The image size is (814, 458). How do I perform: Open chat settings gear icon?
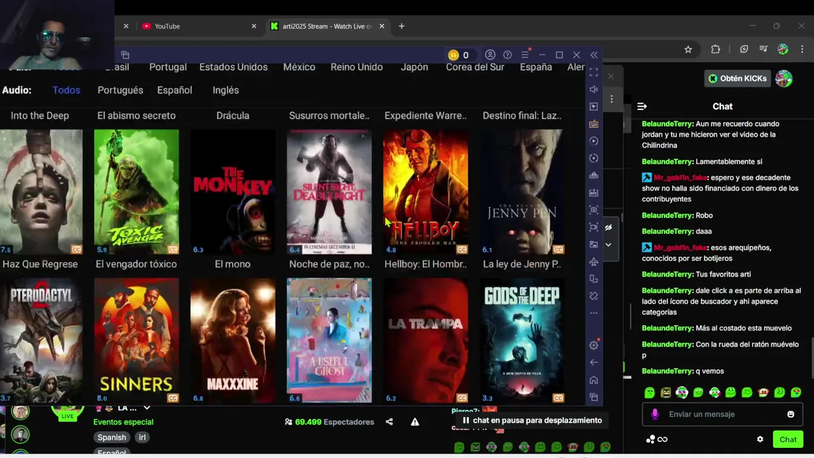pyautogui.click(x=760, y=439)
